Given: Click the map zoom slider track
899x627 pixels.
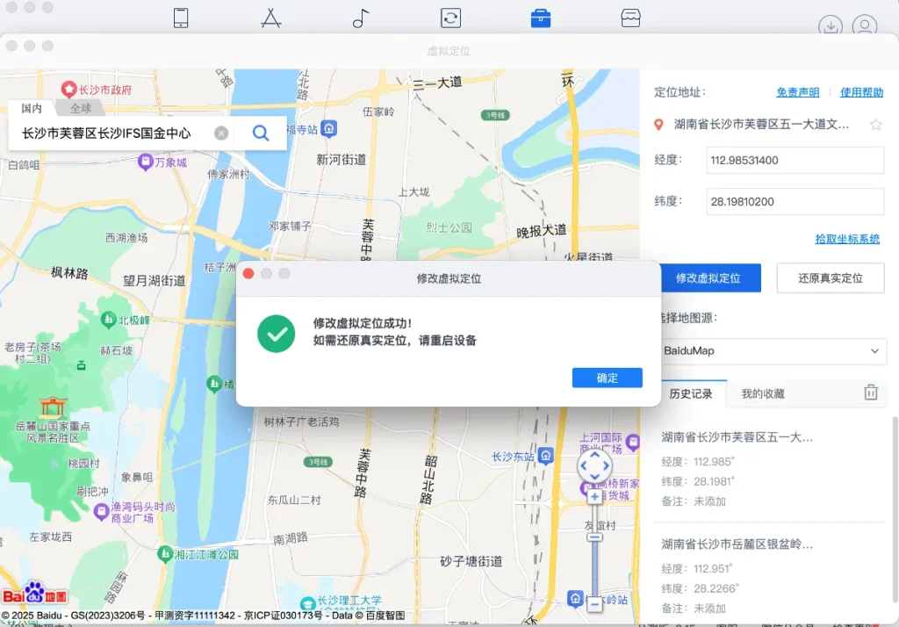Looking at the screenshot, I should (x=594, y=551).
